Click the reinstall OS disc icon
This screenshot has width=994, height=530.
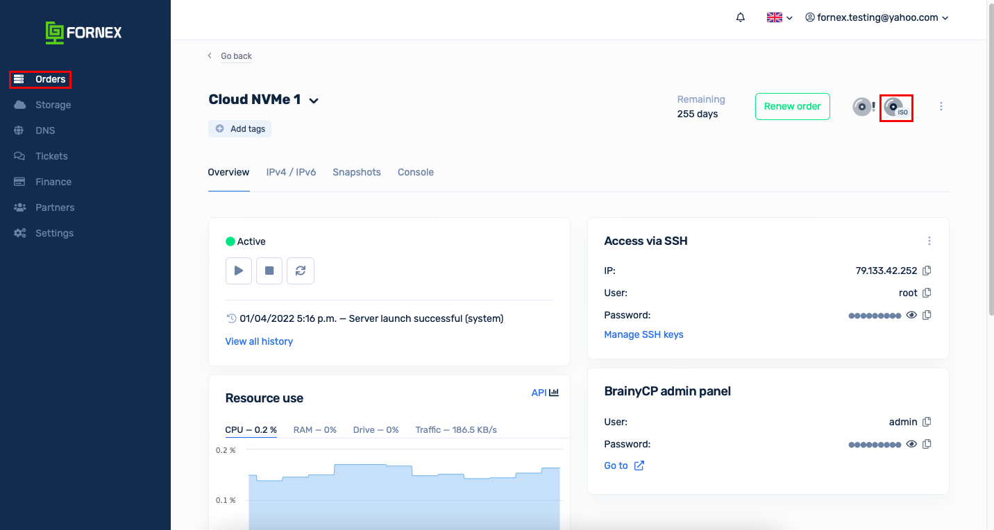[x=864, y=107]
